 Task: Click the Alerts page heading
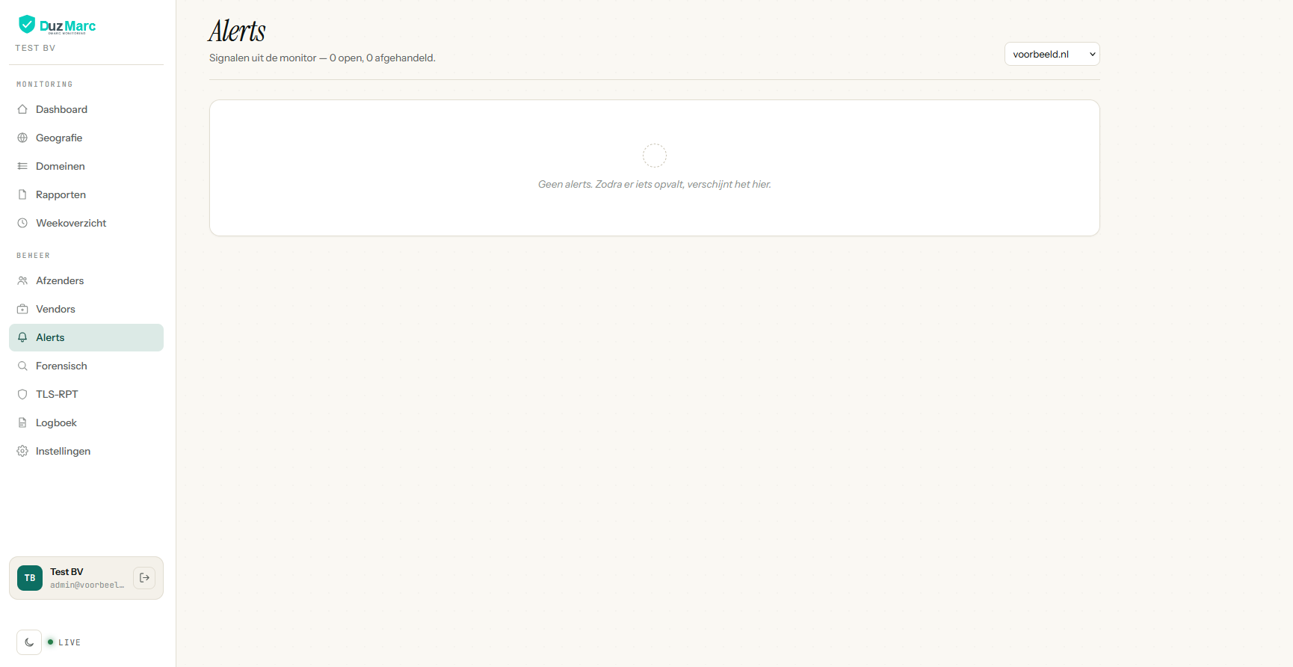point(237,31)
